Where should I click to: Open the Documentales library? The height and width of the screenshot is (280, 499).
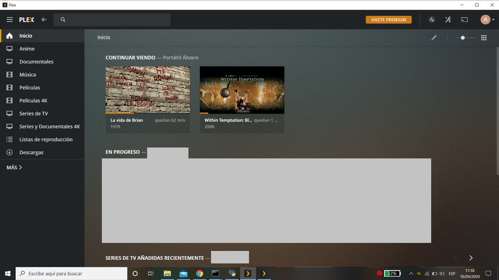click(x=42, y=62)
